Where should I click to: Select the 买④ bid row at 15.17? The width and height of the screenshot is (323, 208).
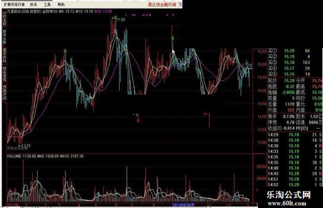pyautogui.click(x=289, y=68)
